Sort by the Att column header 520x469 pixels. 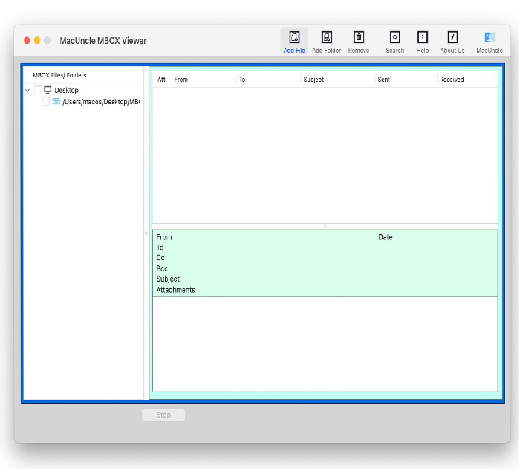[161, 80]
